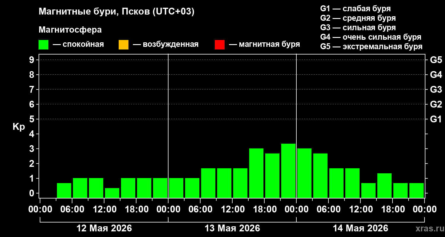Click the 13 May 12:00–15:00 bar
The width and height of the screenshot is (445, 237).
point(240,183)
